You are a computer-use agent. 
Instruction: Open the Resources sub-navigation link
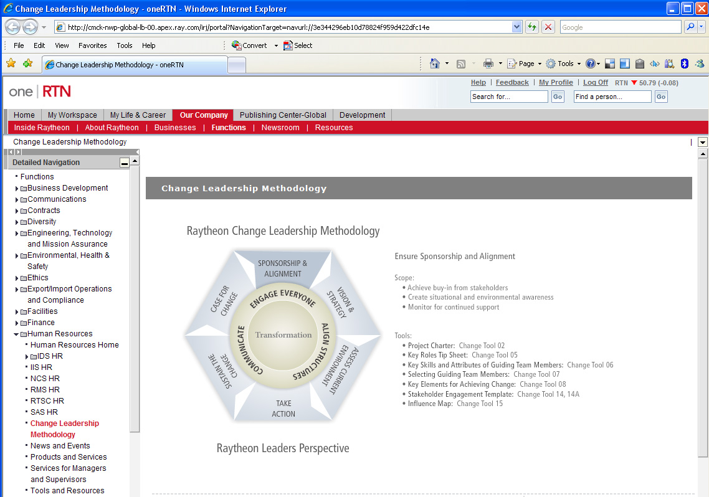(x=334, y=128)
